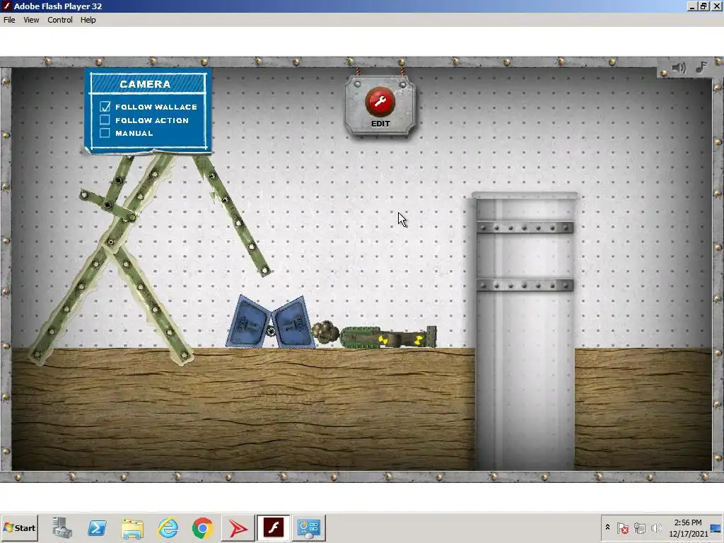
Task: Open Server Manager from the taskbar
Action: [x=62, y=527]
